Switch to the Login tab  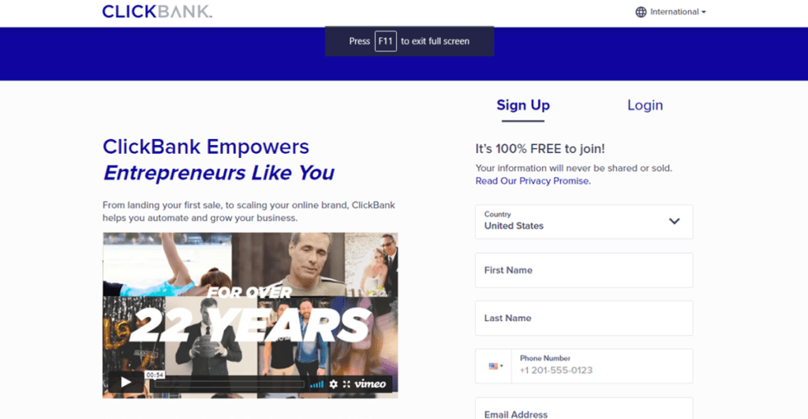[645, 105]
